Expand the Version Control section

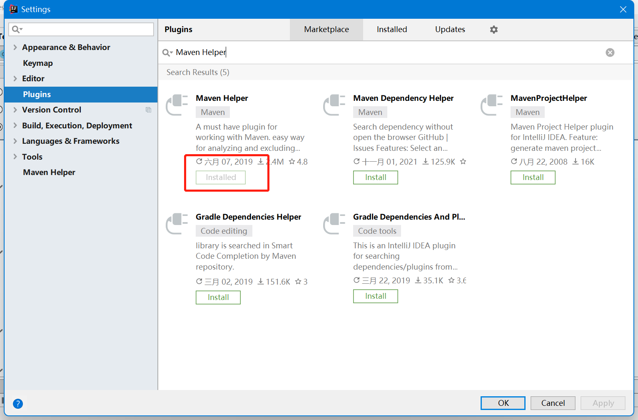tap(15, 110)
